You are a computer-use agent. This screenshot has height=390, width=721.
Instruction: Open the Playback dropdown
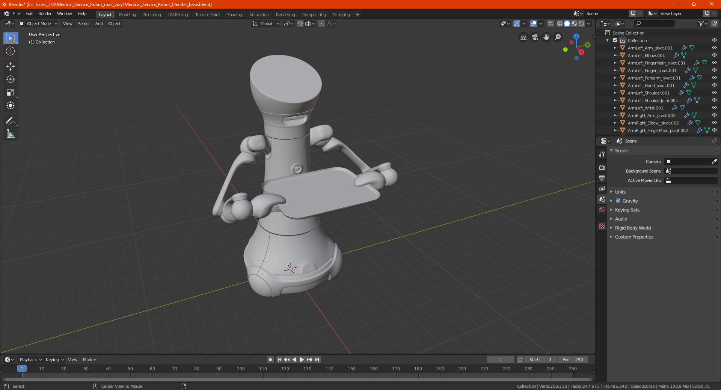click(x=30, y=360)
